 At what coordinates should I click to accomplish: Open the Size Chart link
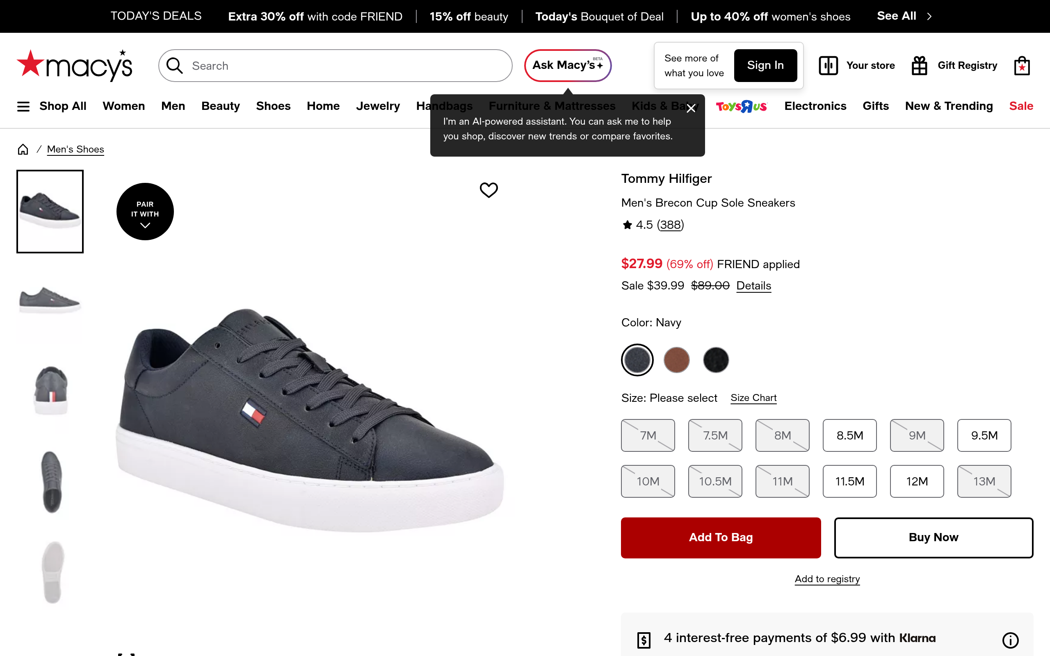[x=753, y=398]
